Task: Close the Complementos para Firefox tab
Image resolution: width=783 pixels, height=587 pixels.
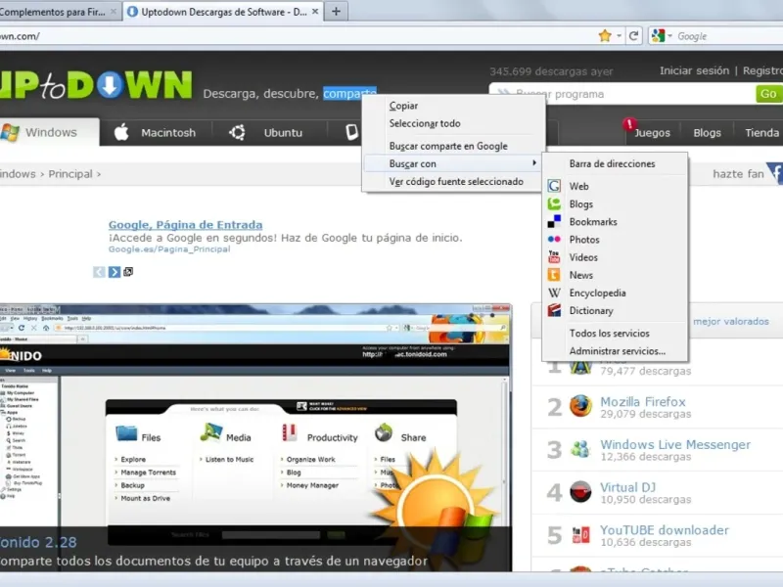Action: click(x=114, y=11)
